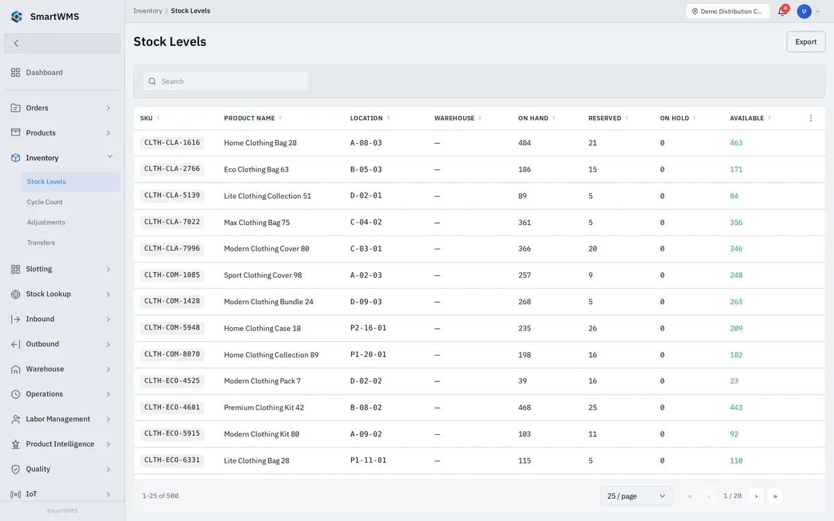Sort by SKU column arrows

(x=158, y=118)
